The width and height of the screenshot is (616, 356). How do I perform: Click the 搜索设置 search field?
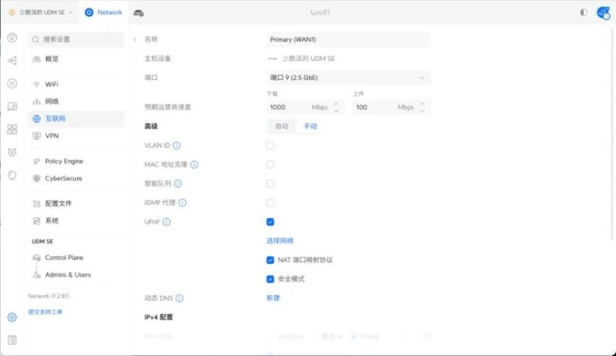pyautogui.click(x=77, y=39)
